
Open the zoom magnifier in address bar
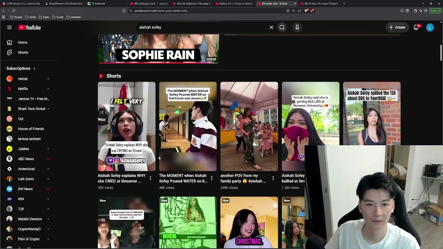(293, 11)
